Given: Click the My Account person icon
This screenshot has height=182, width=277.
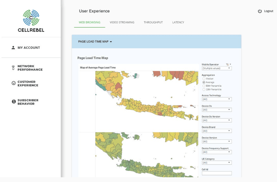Looking at the screenshot, I should (13, 48).
